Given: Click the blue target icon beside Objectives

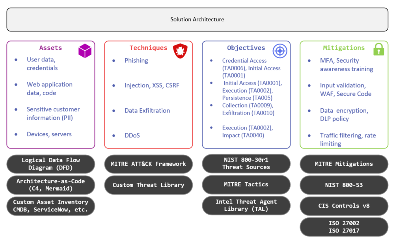Looking at the screenshot, I should tap(279, 50).
